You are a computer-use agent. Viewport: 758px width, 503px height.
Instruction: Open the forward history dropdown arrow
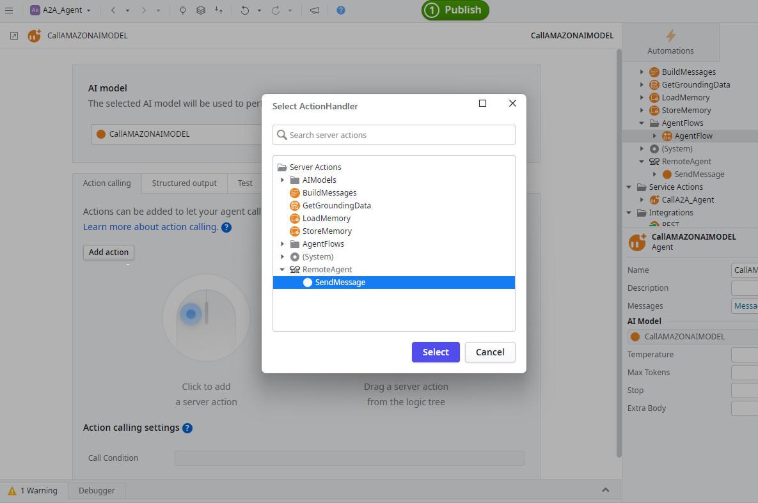click(158, 10)
